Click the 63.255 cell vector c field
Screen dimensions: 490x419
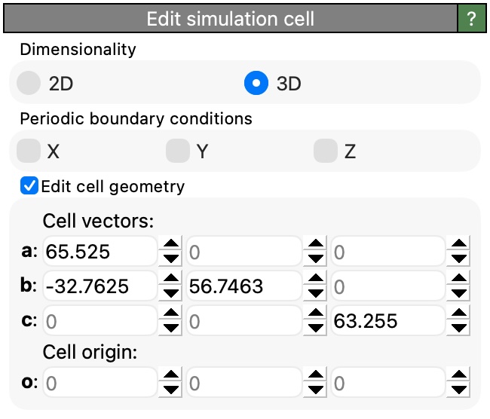point(386,323)
